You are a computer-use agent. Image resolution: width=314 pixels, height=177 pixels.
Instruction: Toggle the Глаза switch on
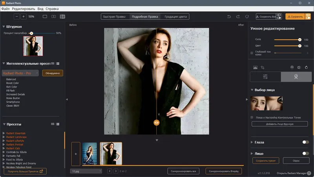(305, 142)
